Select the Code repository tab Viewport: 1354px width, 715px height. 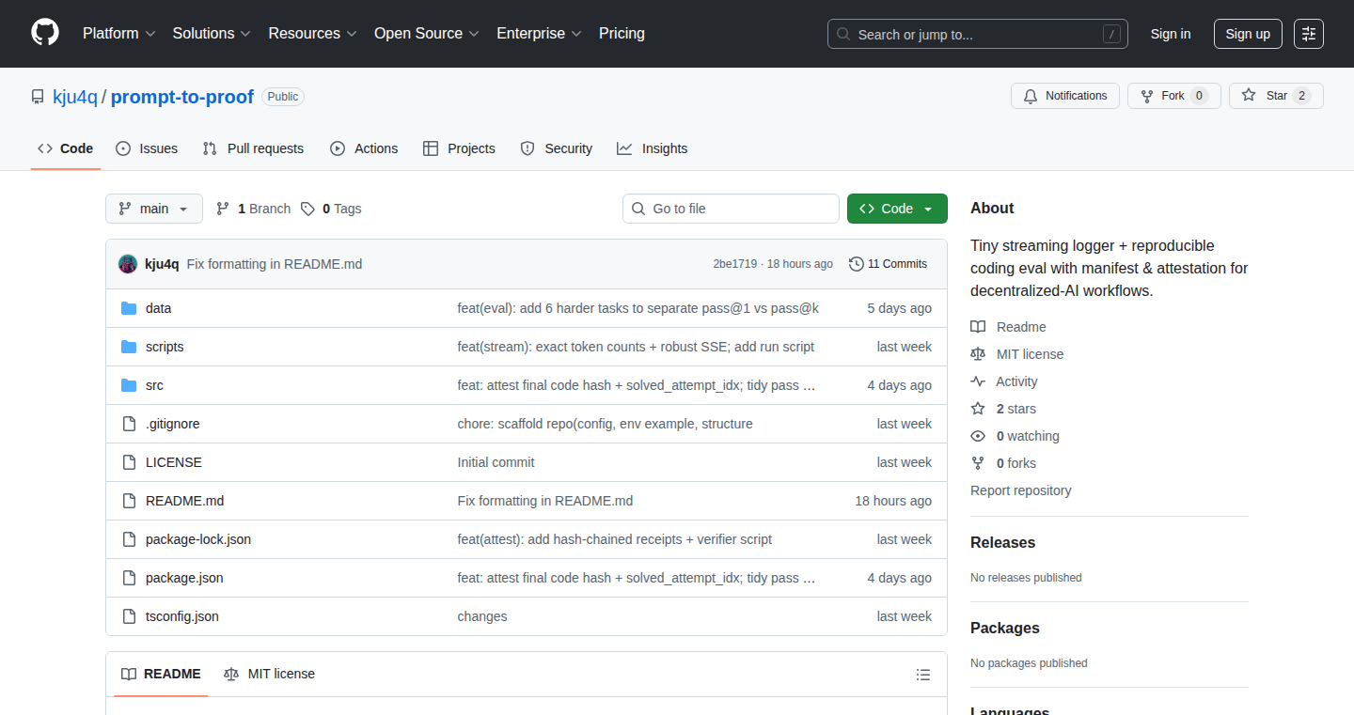[66, 148]
